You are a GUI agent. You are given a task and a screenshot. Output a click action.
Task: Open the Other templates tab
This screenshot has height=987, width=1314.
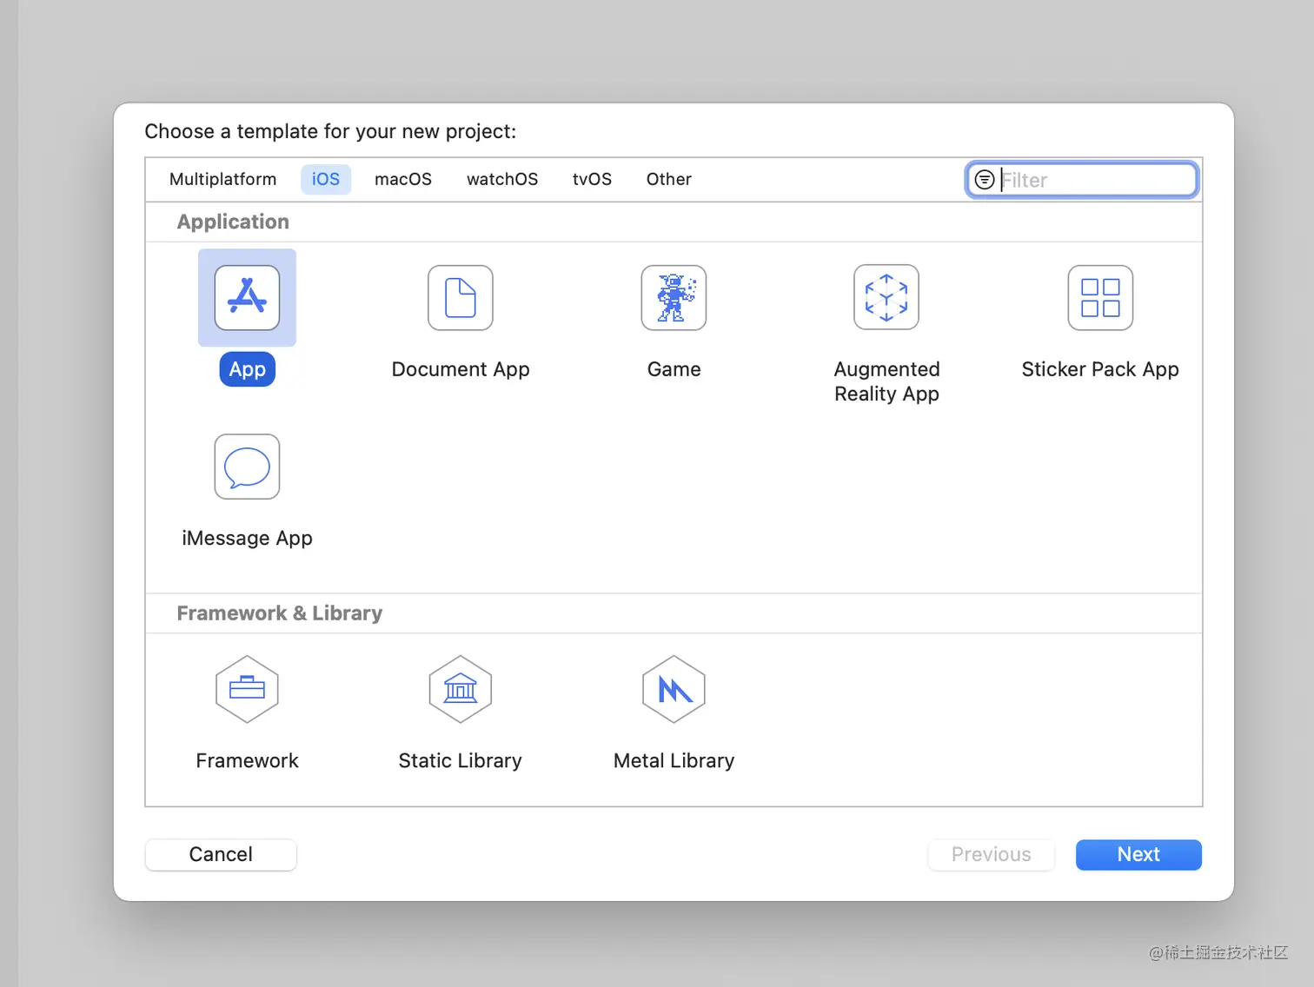click(x=668, y=179)
